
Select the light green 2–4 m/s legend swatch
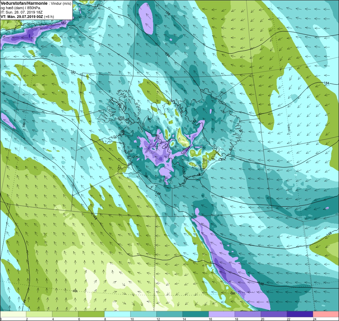click(x=39, y=314)
